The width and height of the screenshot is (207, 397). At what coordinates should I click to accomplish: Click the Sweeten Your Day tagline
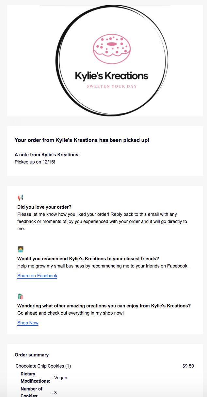[112, 87]
